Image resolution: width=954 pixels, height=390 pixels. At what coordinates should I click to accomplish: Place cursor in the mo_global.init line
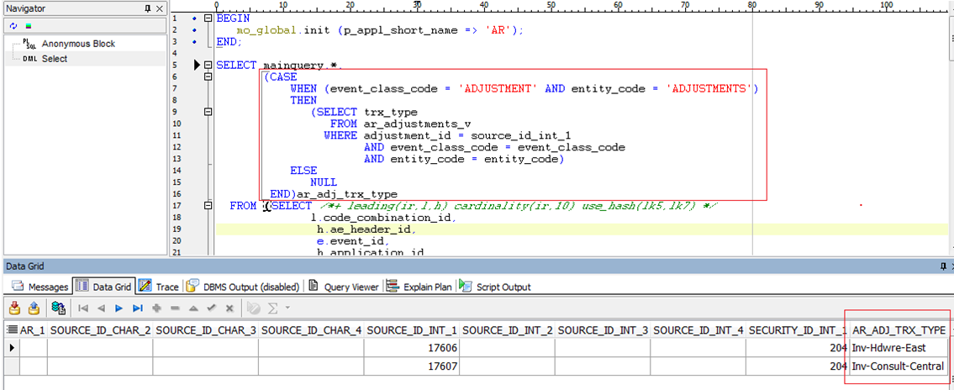tap(380, 29)
